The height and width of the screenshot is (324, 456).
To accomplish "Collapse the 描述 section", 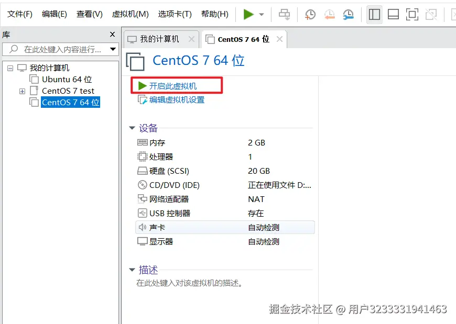I will (x=132, y=270).
